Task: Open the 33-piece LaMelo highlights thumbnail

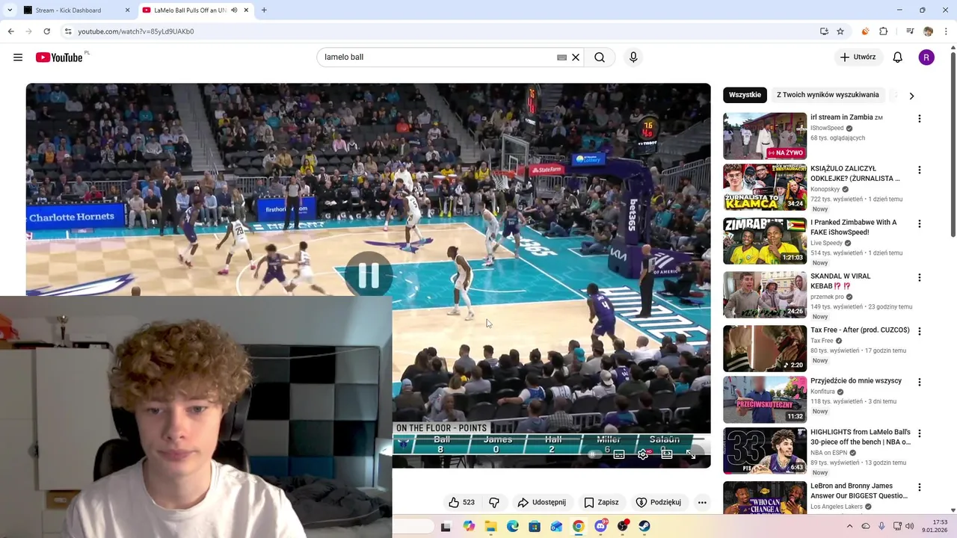Action: [765, 451]
